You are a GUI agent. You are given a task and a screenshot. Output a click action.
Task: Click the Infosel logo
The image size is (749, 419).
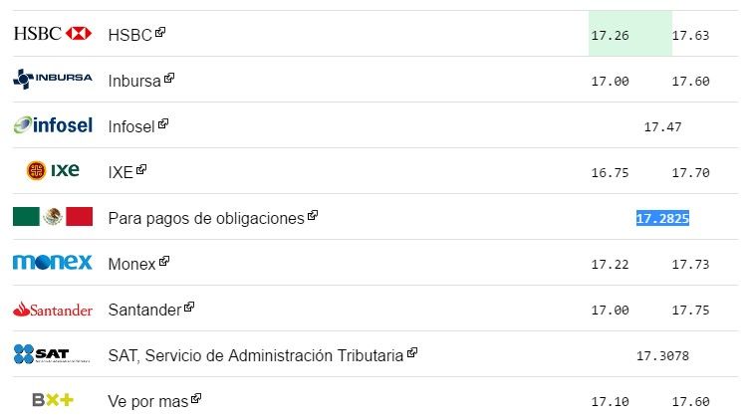pyautogui.click(x=52, y=125)
